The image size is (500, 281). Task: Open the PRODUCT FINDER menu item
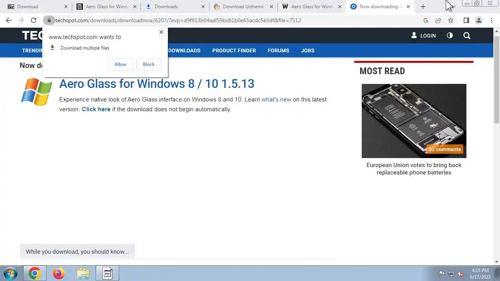point(234,50)
